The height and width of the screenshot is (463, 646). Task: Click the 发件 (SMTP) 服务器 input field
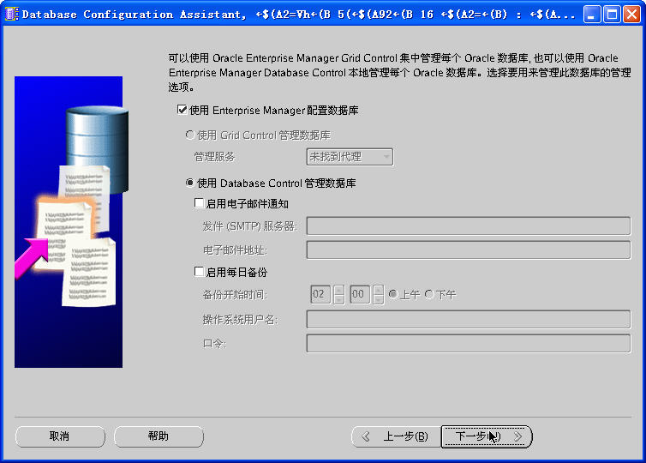click(x=469, y=226)
